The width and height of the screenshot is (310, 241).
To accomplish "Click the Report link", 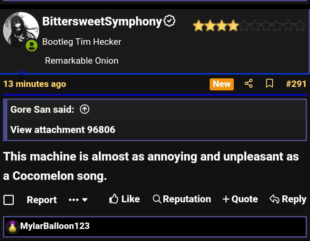I will coord(42,200).
